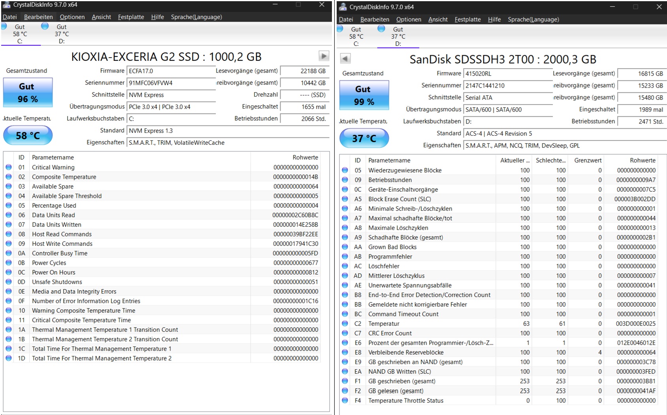The width and height of the screenshot is (667, 415).
Task: Select the Host Write Commands row text
Action: point(62,244)
